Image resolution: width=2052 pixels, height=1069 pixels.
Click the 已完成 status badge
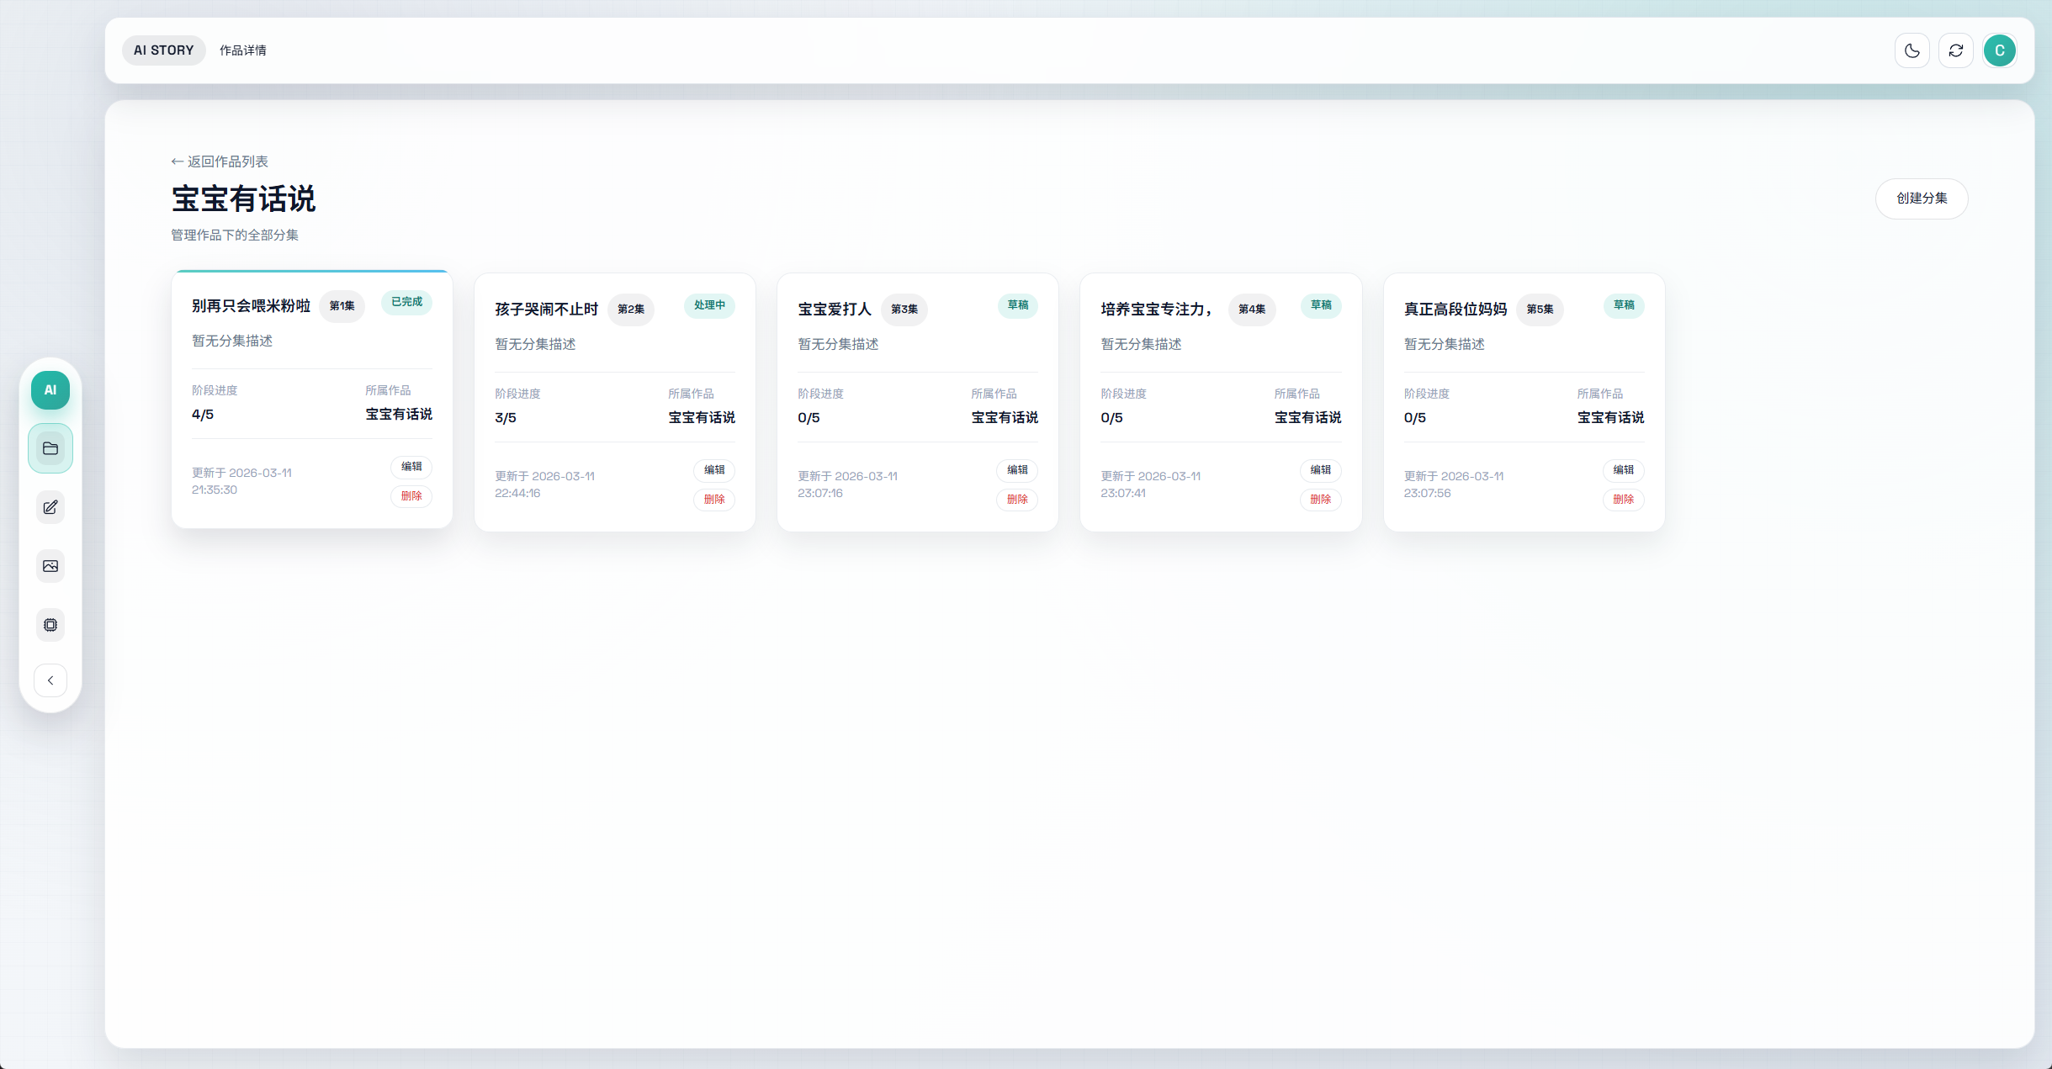407,302
